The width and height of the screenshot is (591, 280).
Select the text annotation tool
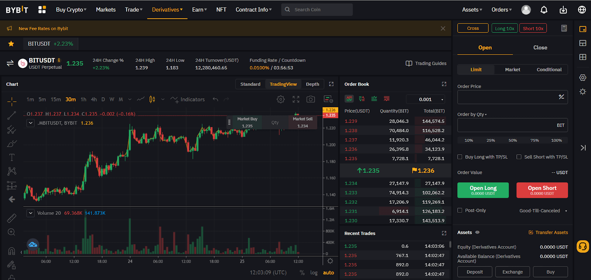tap(12, 157)
